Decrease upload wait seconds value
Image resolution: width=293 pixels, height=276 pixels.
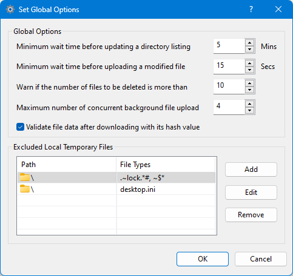(x=250, y=70)
